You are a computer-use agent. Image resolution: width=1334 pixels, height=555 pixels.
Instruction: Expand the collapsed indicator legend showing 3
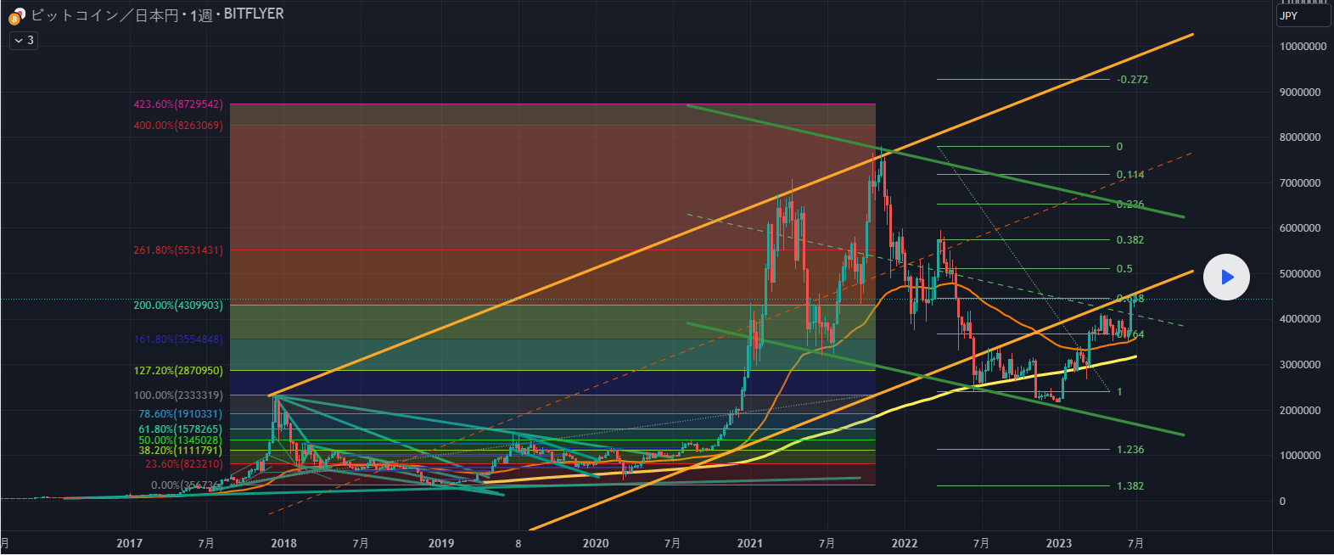point(23,40)
